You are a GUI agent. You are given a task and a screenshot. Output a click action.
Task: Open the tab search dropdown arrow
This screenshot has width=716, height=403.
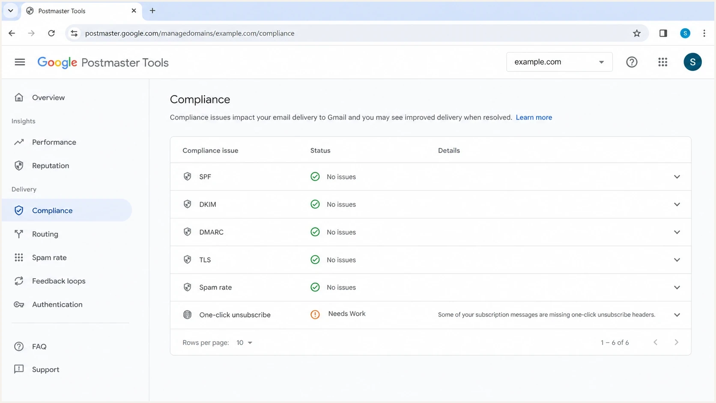[x=11, y=11]
